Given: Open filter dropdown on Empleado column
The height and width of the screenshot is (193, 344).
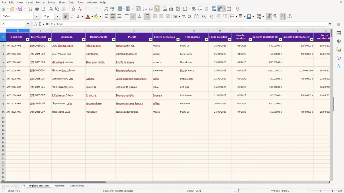Looking at the screenshot, I should click(84, 40).
